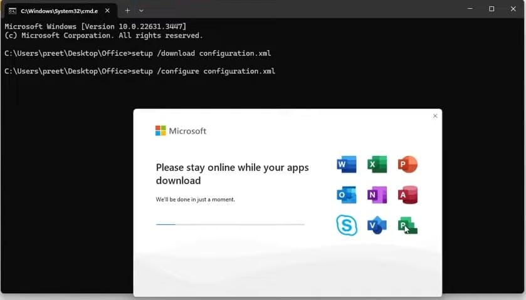Click 'Microsoft Windows [Version 10.0.22631.3447]' line
The width and height of the screenshot is (526, 300).
[95, 26]
